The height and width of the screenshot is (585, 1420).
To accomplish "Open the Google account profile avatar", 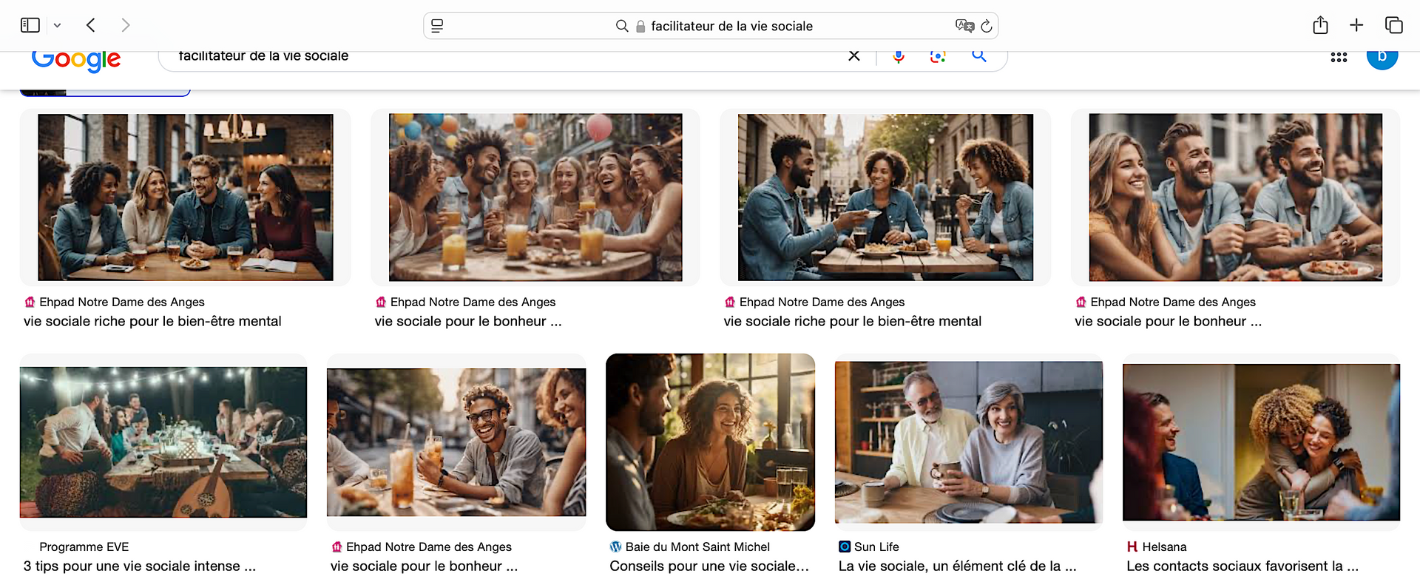I will (x=1382, y=58).
